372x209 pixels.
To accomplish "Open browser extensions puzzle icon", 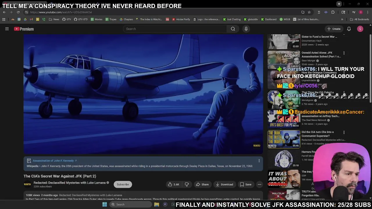I will point(333,12).
